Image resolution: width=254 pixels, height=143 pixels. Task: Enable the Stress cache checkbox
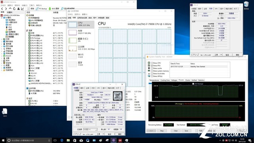pyautogui.click(x=152, y=68)
